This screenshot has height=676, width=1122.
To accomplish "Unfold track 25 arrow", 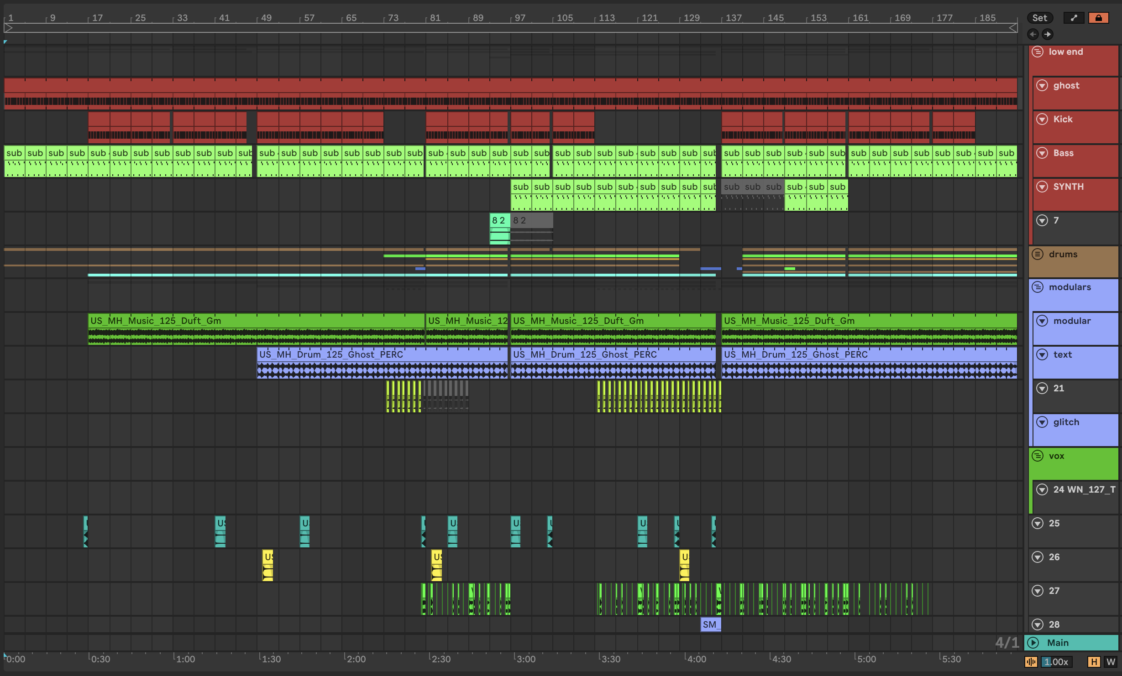I will point(1038,523).
